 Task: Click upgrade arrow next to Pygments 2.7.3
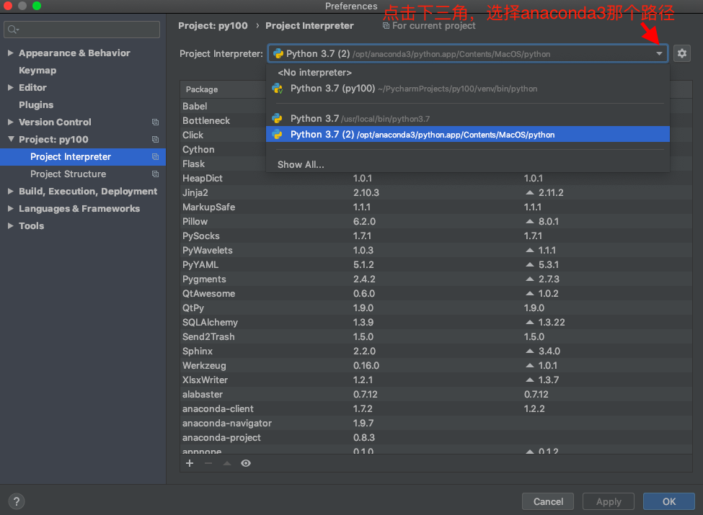pyautogui.click(x=530, y=279)
